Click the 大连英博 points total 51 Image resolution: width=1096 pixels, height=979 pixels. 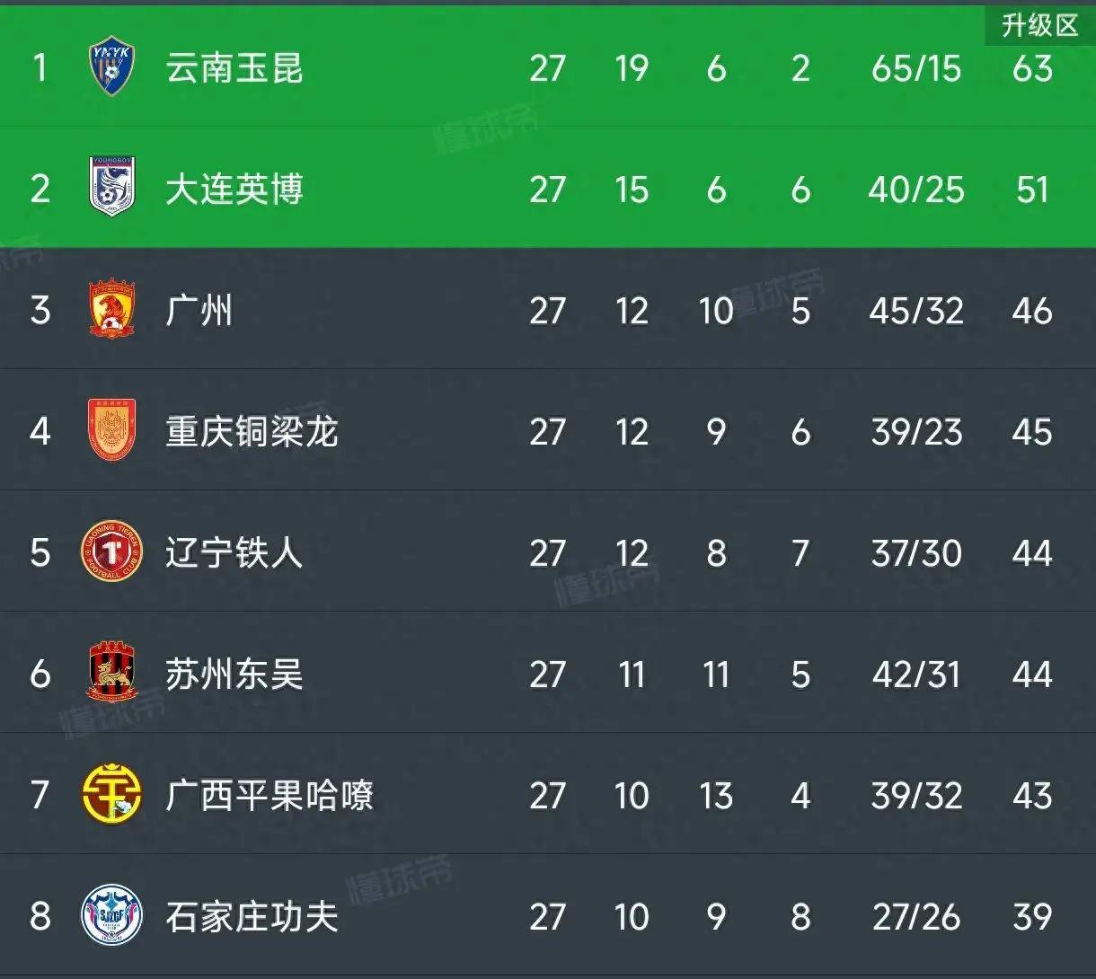click(x=1031, y=190)
